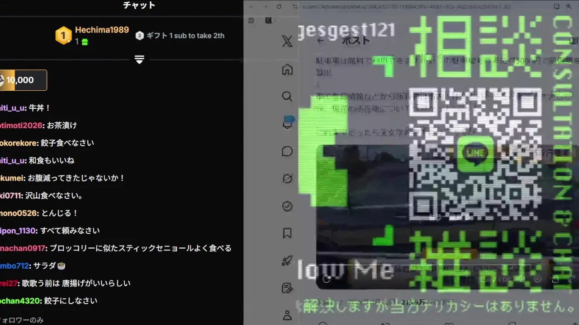Open the X bookmark shortcut in bookmarks bar
579x325 pixels.
[268, 20]
